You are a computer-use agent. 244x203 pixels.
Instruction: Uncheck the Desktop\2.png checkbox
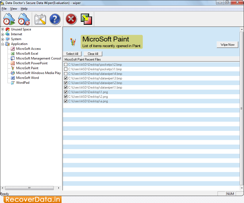pyautogui.click(x=66, y=97)
